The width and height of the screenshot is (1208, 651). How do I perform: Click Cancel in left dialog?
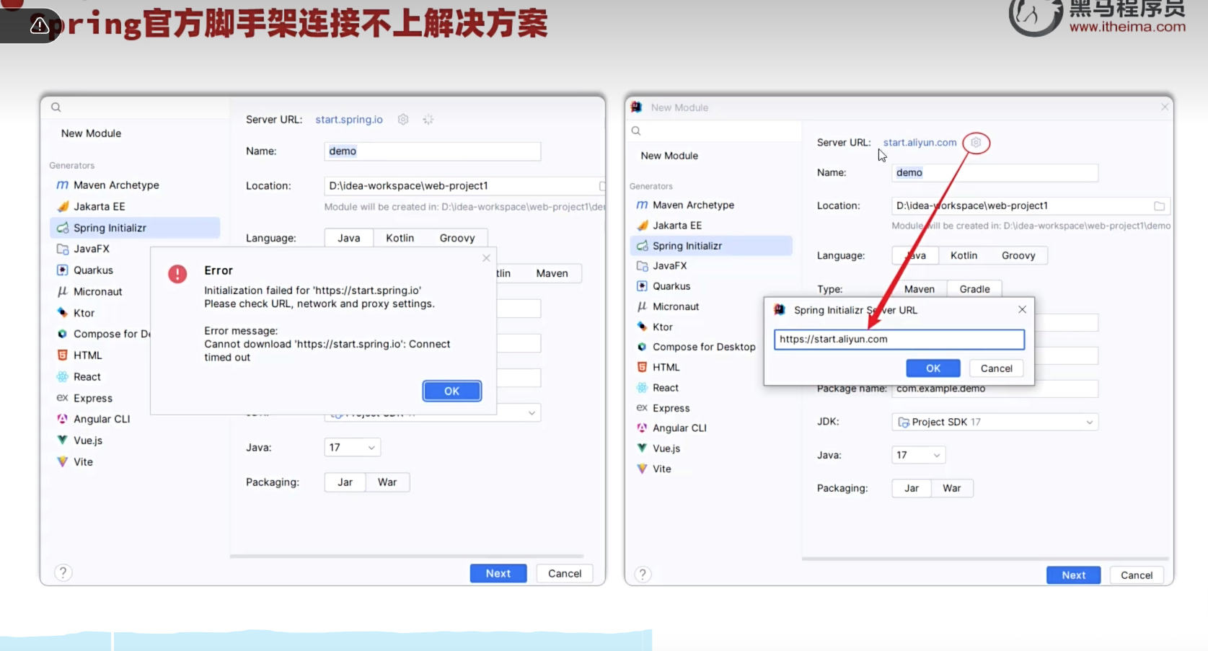tap(565, 573)
